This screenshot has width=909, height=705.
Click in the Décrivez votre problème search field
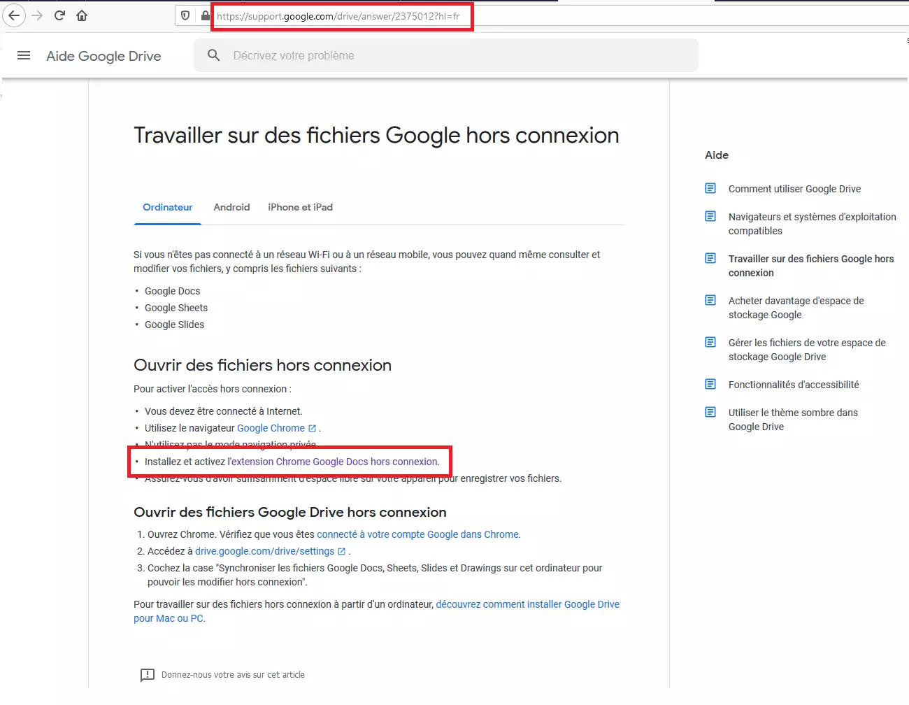coord(446,55)
